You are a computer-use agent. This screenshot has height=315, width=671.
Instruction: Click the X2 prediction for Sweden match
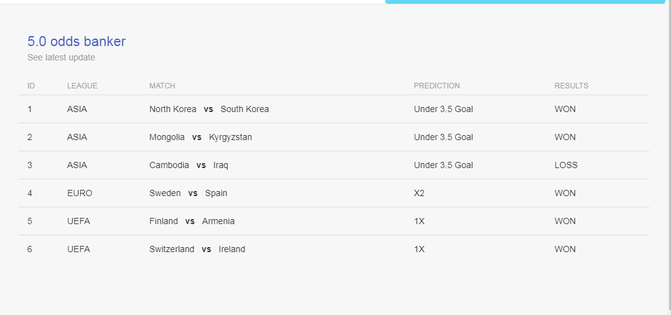419,193
